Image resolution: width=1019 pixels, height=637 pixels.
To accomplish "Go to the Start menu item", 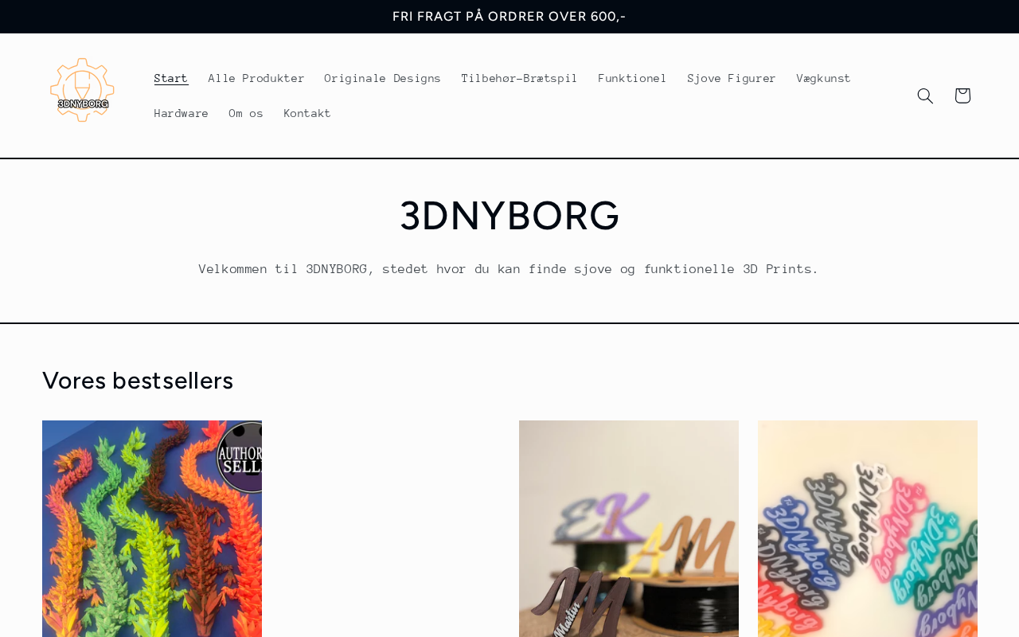I will pos(171,78).
